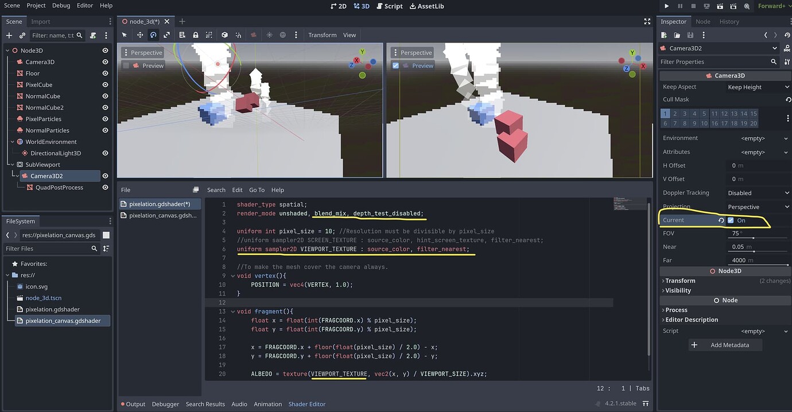This screenshot has height=412, width=792.
Task: Open the Projection dropdown
Action: click(x=758, y=207)
